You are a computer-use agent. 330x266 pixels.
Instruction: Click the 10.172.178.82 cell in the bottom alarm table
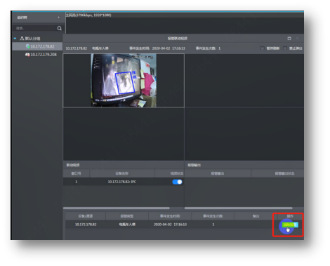pyautogui.click(x=86, y=225)
